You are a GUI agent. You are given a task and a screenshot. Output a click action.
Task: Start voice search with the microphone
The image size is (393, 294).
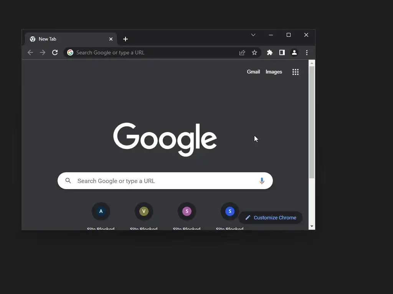pos(262,181)
